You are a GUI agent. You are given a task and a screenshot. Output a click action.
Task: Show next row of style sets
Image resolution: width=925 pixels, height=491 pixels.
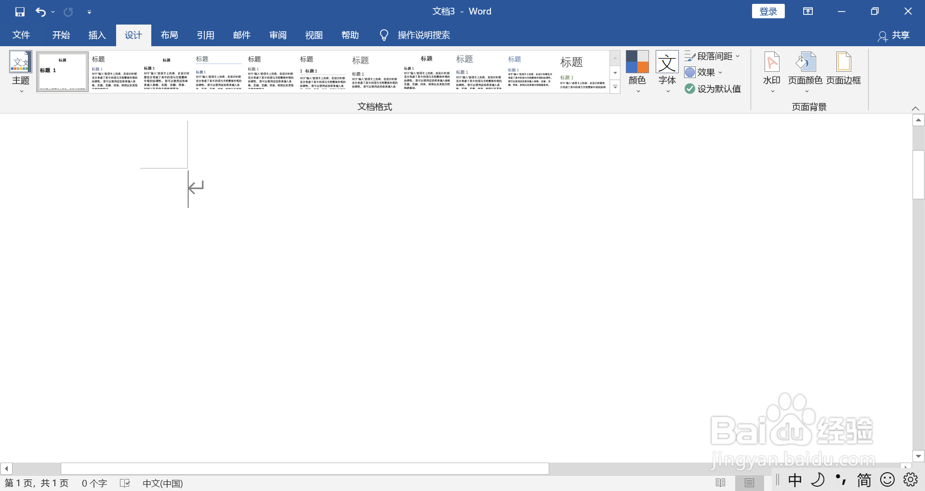[x=615, y=73]
